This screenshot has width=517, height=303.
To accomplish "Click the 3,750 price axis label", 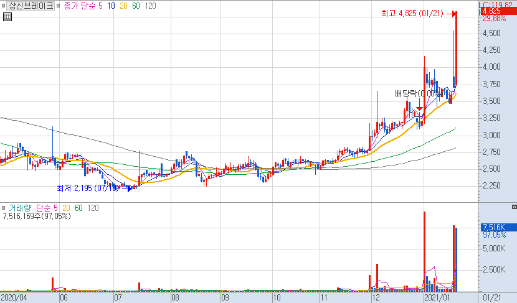I will 491,84.
